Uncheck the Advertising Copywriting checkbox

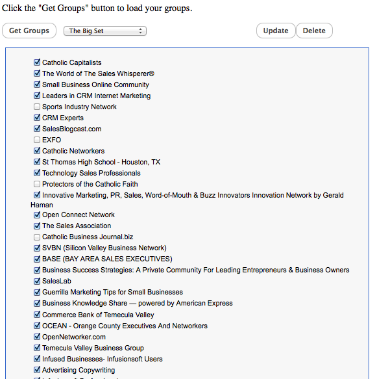pos(37,370)
